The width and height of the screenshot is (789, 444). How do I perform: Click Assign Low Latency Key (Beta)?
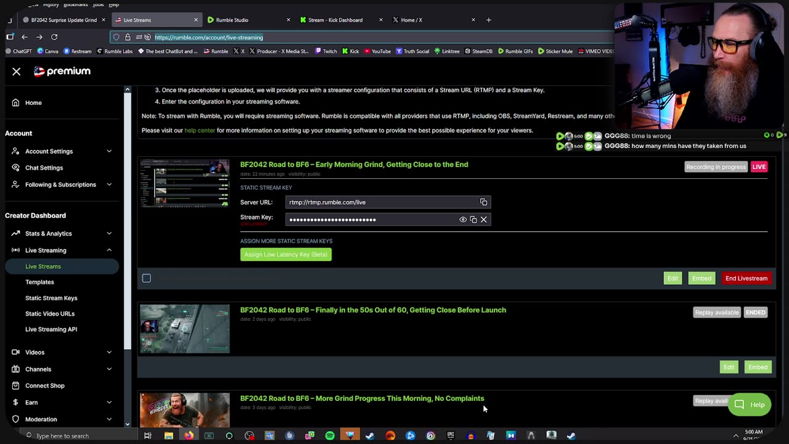286,255
